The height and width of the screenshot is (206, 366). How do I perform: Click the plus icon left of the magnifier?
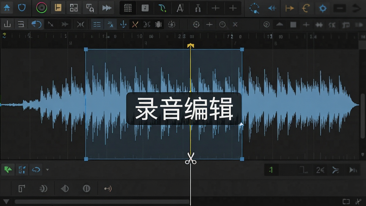click(x=209, y=24)
